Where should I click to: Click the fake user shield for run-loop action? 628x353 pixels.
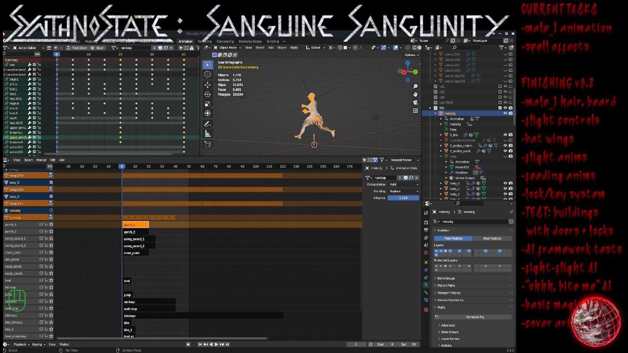coord(160,48)
